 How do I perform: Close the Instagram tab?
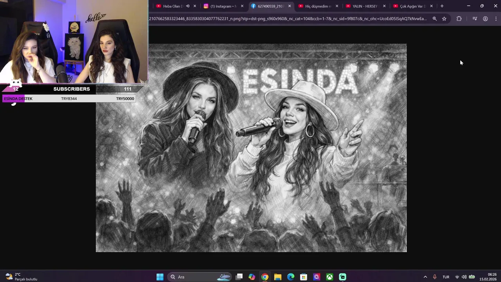(242, 6)
